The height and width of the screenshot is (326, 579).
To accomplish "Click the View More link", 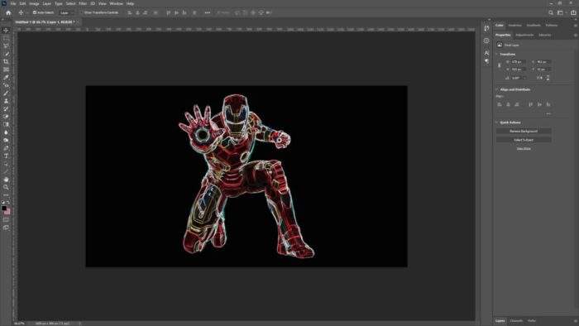I will (524, 149).
